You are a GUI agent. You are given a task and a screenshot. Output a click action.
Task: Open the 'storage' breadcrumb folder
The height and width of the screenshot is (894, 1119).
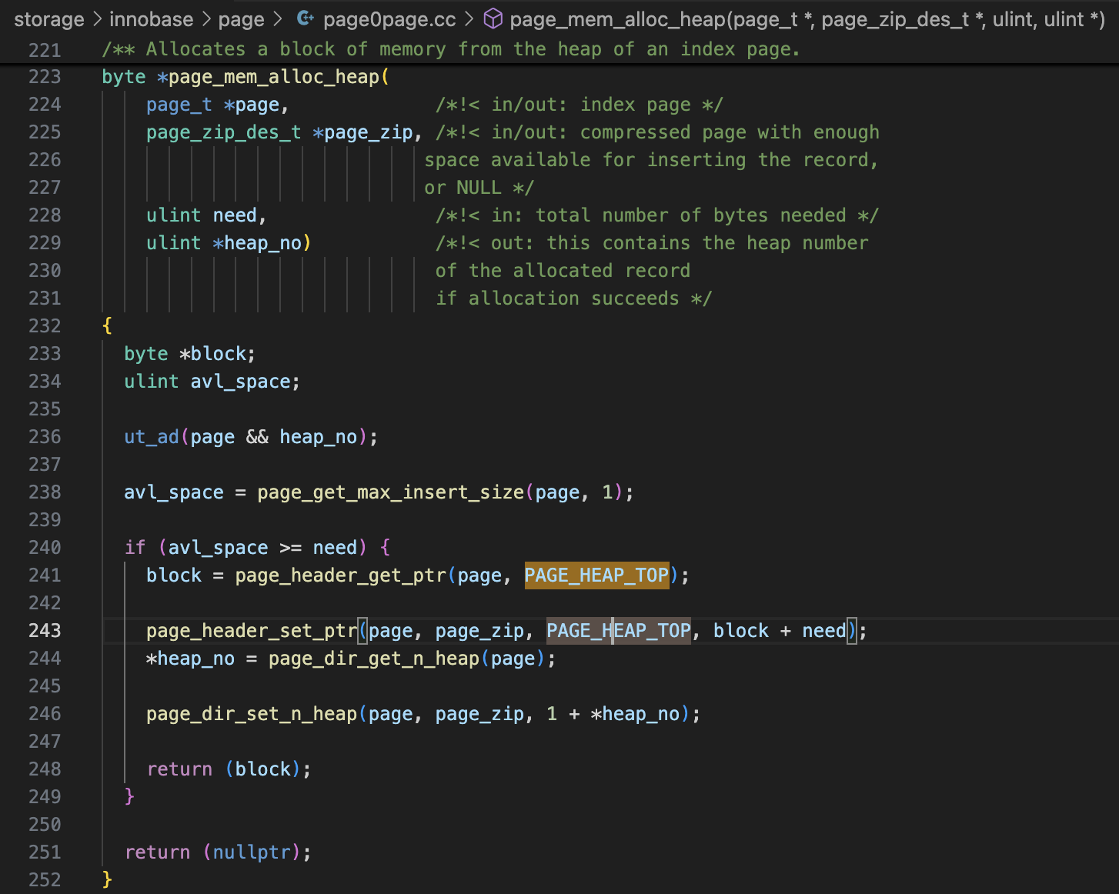pos(49,19)
